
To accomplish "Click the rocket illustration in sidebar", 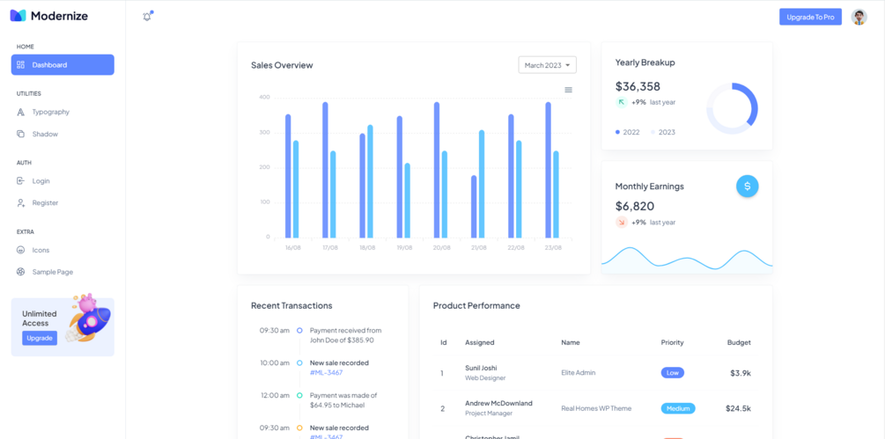I will [x=89, y=318].
